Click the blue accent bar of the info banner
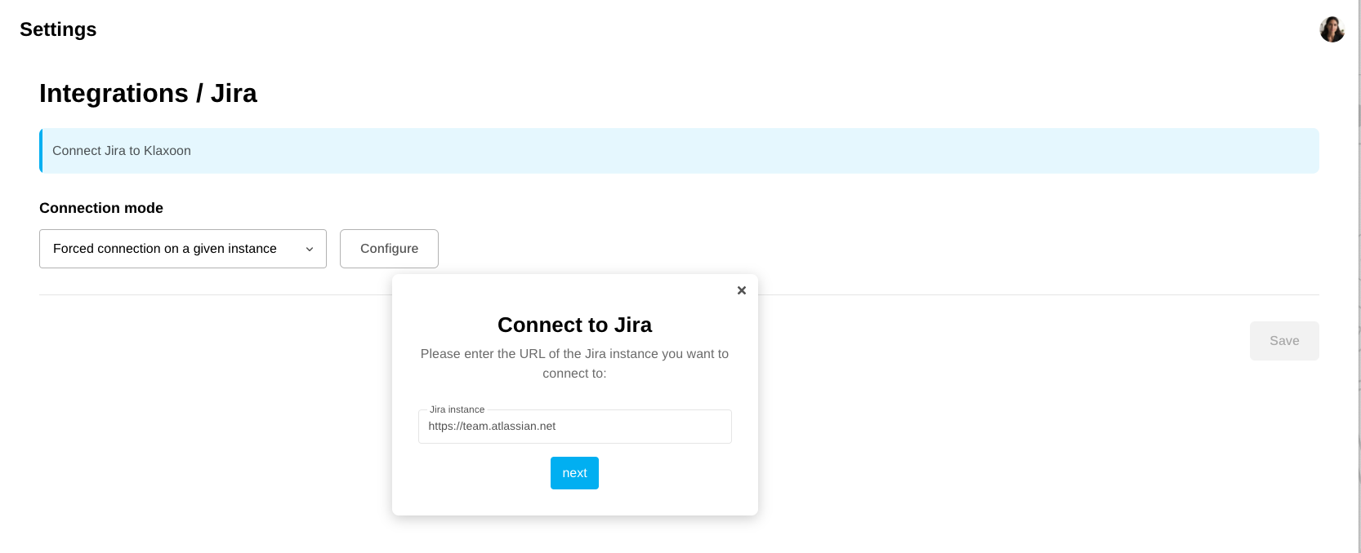Screen dimensions: 1361x553 (41, 151)
